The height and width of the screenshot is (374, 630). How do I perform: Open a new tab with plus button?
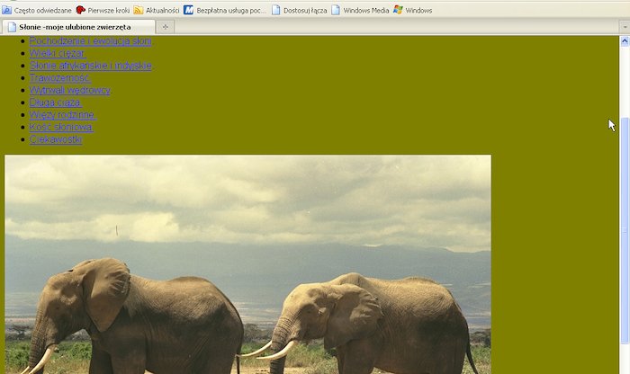pyautogui.click(x=165, y=27)
